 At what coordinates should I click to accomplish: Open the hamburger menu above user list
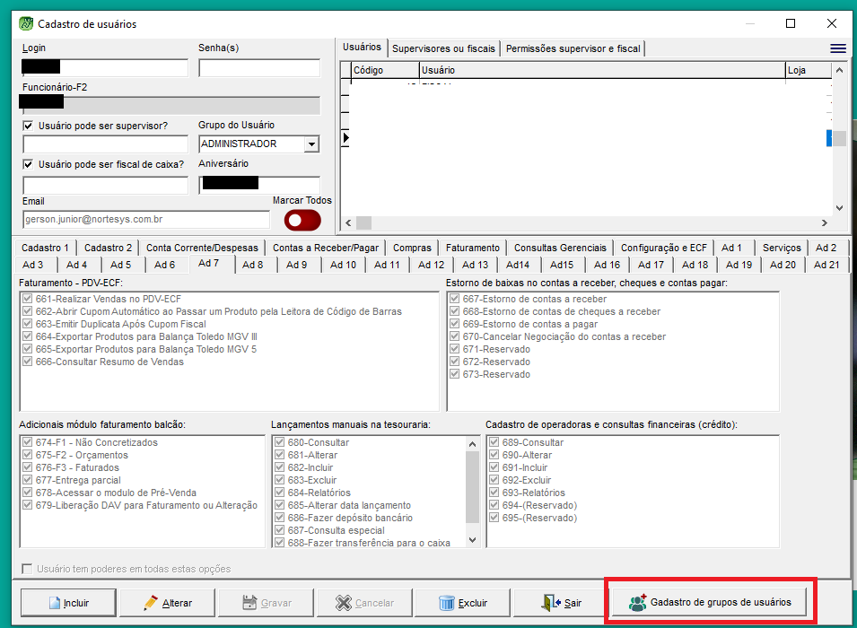pos(837,48)
